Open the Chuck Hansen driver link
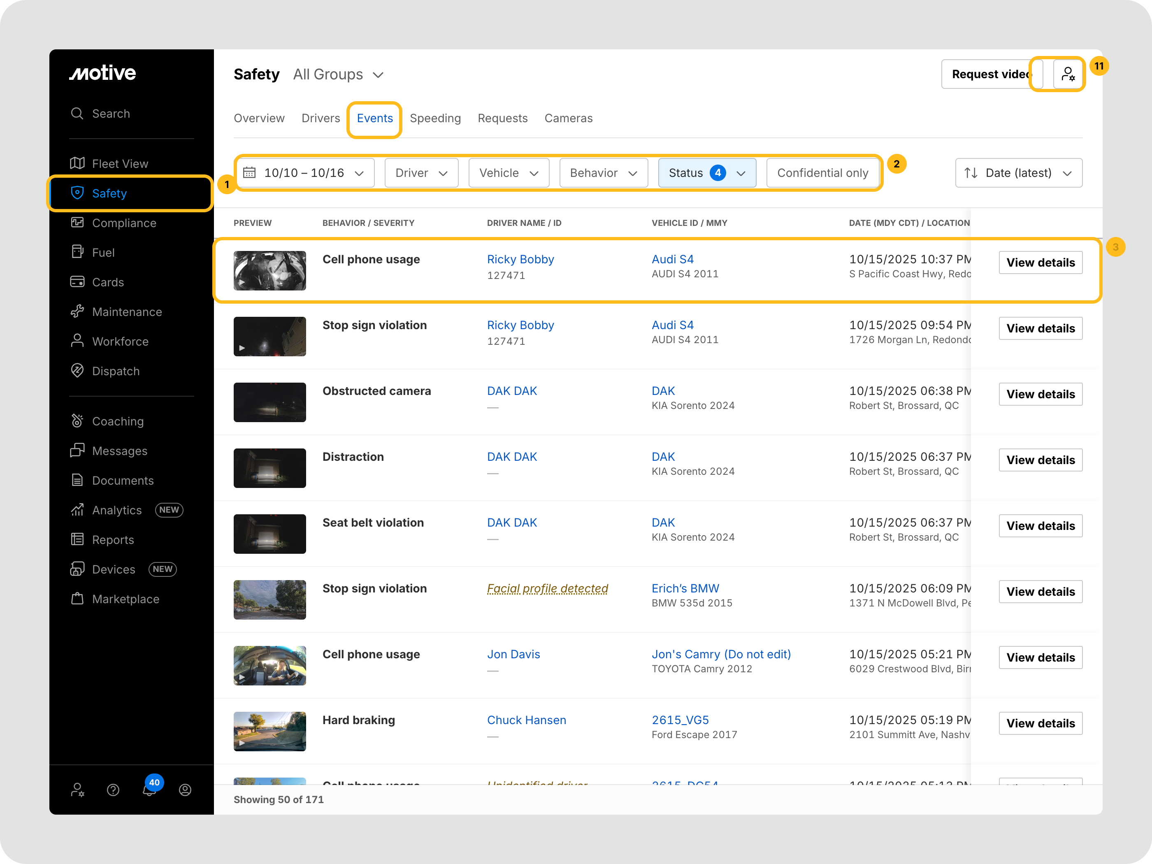Viewport: 1152px width, 864px height. click(526, 720)
